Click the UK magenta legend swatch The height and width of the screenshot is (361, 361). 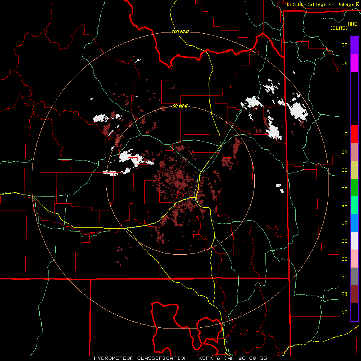click(354, 63)
